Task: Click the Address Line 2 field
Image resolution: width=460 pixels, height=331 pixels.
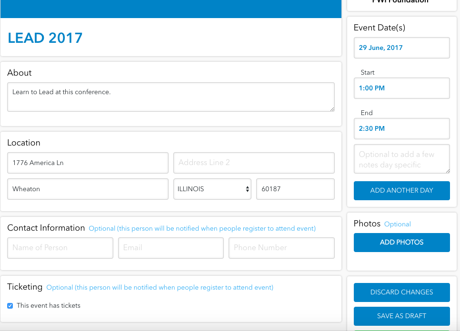Action: tap(253, 163)
